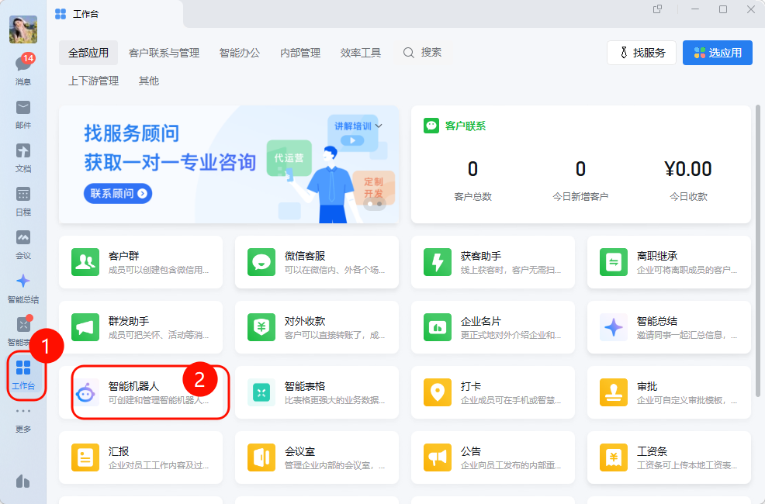Open the 获客助手 lightning icon

click(x=438, y=262)
